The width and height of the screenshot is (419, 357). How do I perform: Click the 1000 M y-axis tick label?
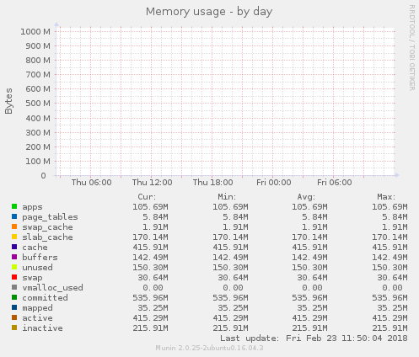point(35,31)
